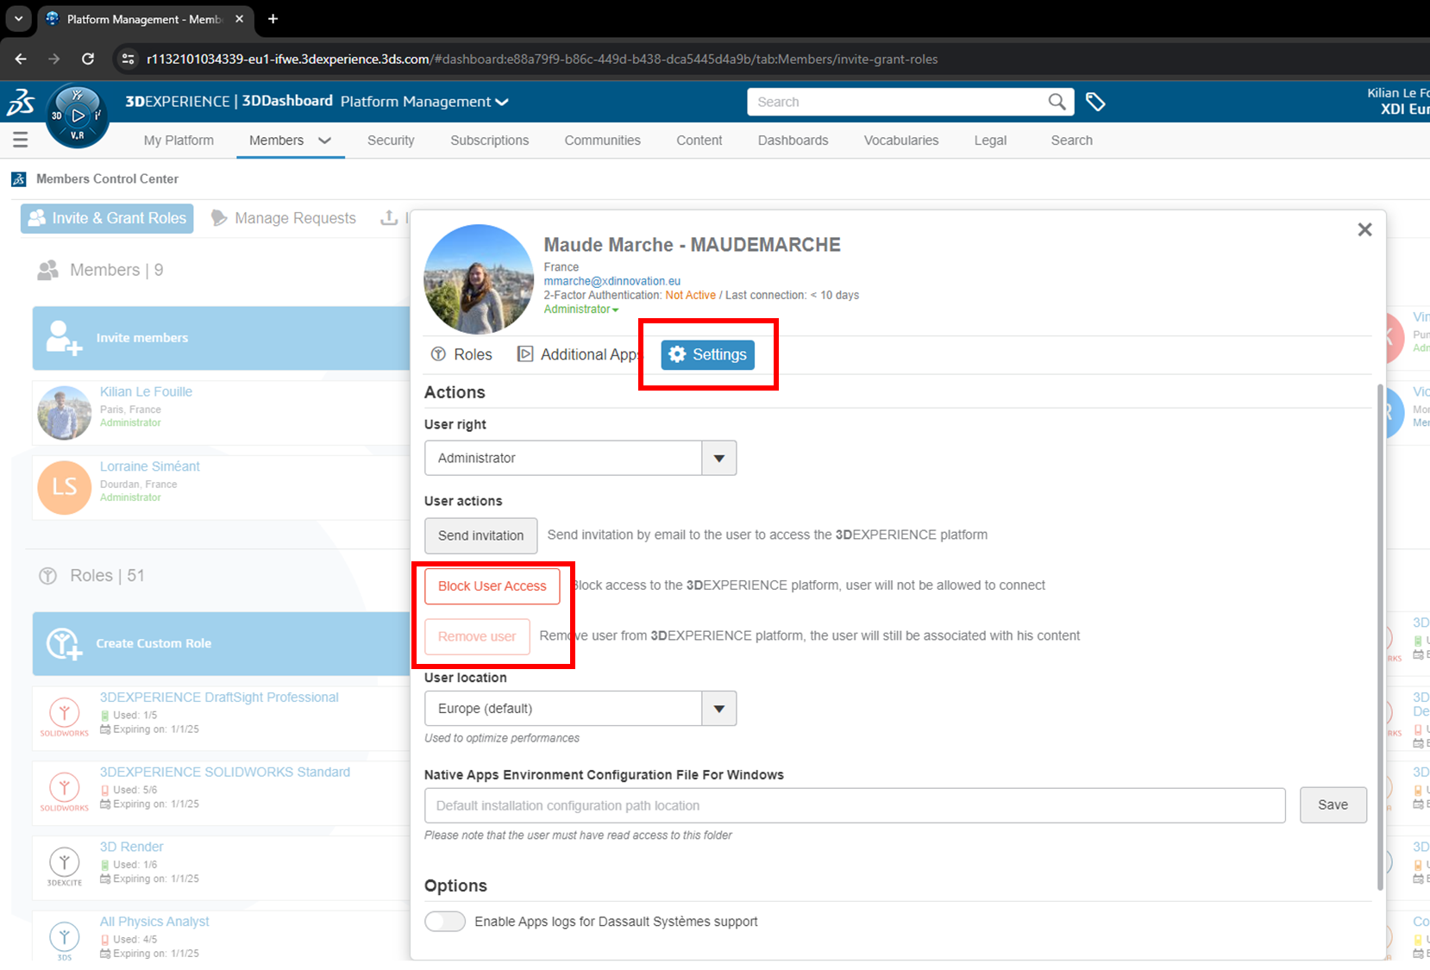This screenshot has width=1430, height=970.
Task: Go to the Subscriptions tab
Action: (489, 141)
